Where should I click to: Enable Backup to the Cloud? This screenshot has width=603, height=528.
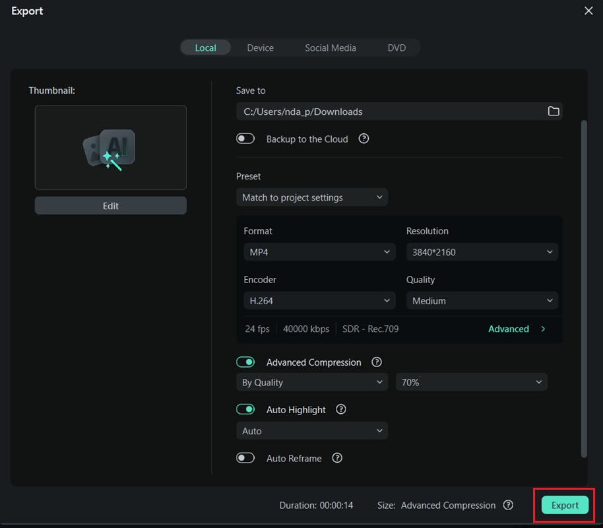pyautogui.click(x=245, y=138)
